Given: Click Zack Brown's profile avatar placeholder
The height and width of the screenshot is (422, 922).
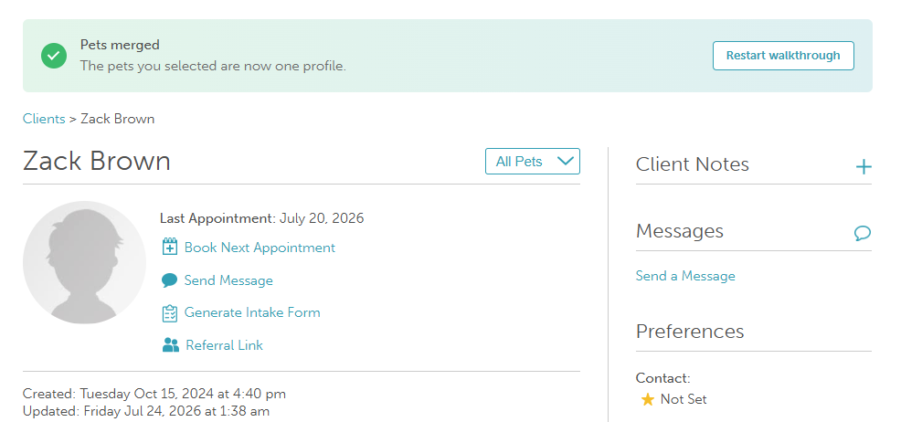Looking at the screenshot, I should (84, 263).
